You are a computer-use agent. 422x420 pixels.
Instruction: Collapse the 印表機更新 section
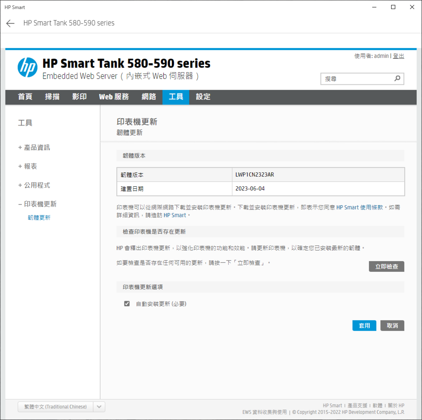[x=38, y=204]
